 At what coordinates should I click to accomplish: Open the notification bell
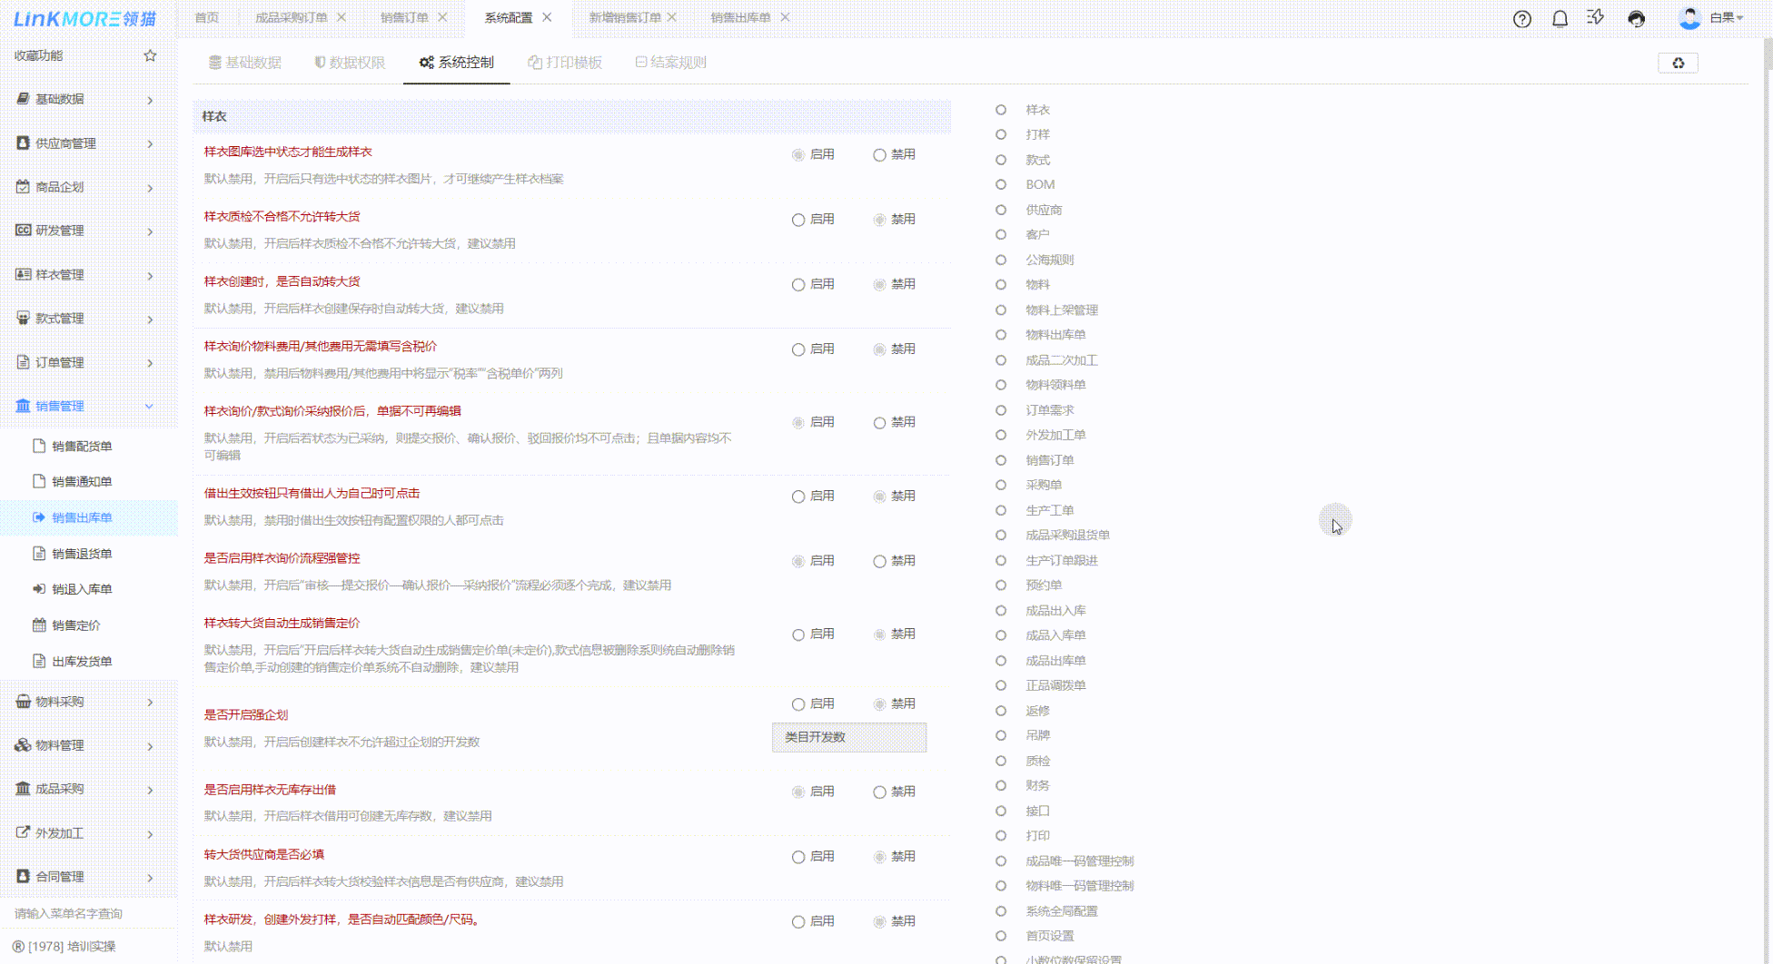(1560, 18)
